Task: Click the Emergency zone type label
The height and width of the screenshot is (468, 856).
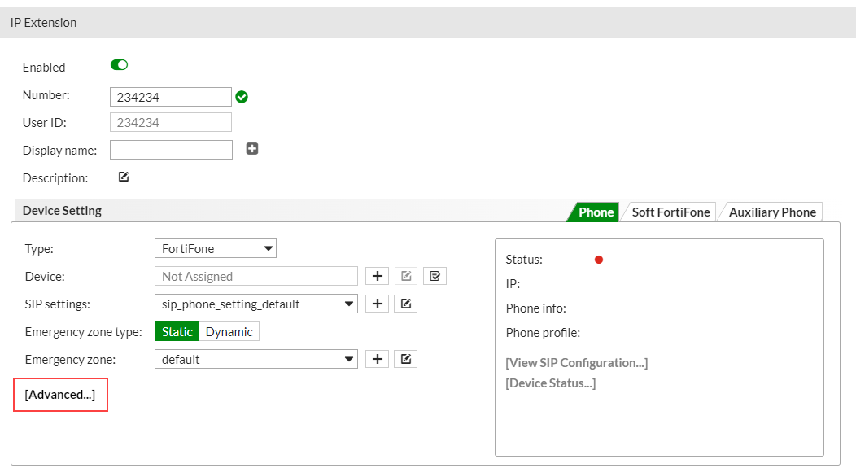Action: pyautogui.click(x=84, y=331)
